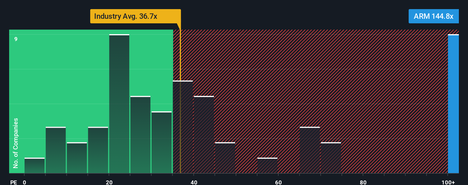The width and height of the screenshot is (468, 185).
Task: Click the x-axis label 0
Action: (25, 182)
